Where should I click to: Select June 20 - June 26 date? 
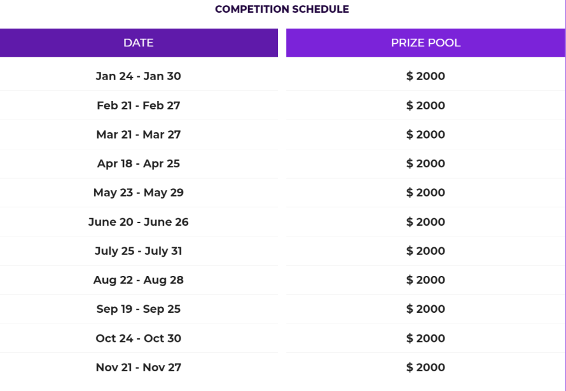click(x=138, y=222)
